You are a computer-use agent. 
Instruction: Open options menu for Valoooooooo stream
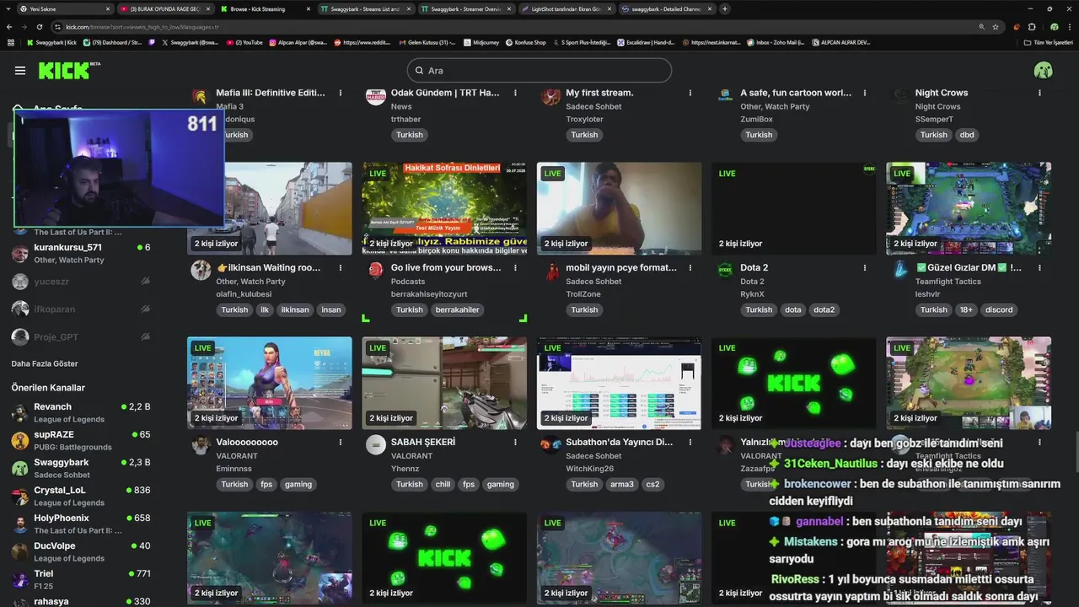point(341,442)
